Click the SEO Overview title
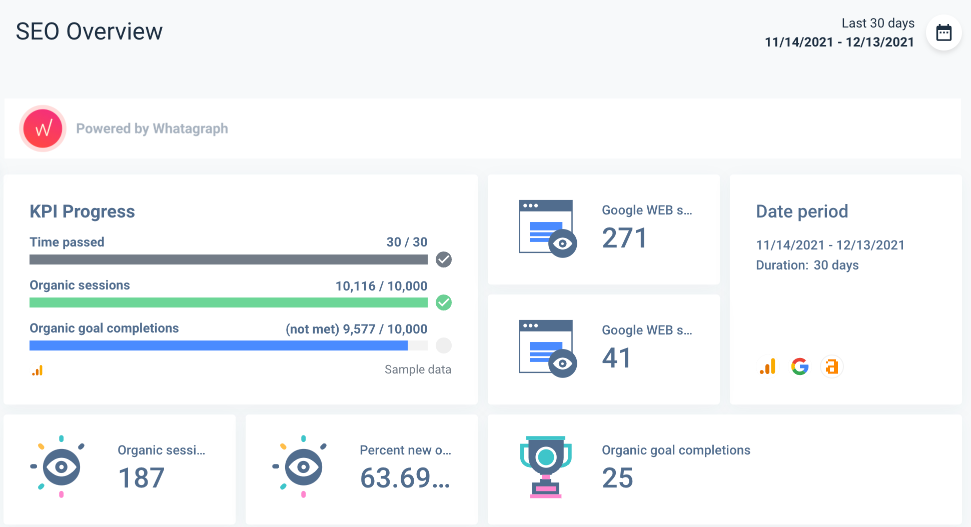This screenshot has height=527, width=971. (89, 31)
